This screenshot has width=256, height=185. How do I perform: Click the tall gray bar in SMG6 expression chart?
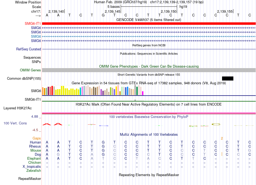click(x=135, y=90)
